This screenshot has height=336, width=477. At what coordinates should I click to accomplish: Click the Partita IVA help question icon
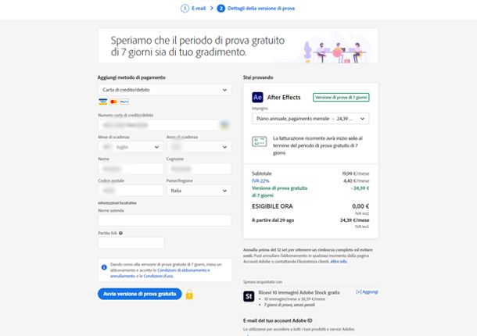120,233
